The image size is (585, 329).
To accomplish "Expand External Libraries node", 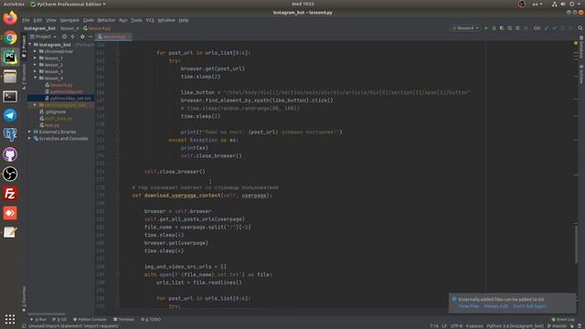I will coord(30,132).
